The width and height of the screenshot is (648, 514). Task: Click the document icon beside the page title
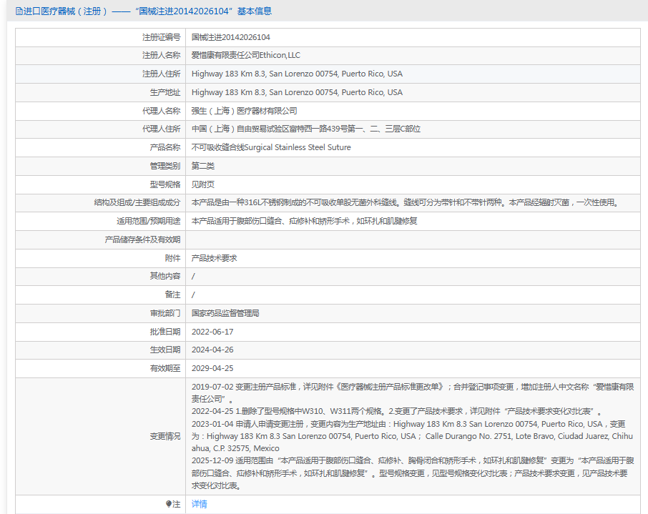click(x=19, y=11)
